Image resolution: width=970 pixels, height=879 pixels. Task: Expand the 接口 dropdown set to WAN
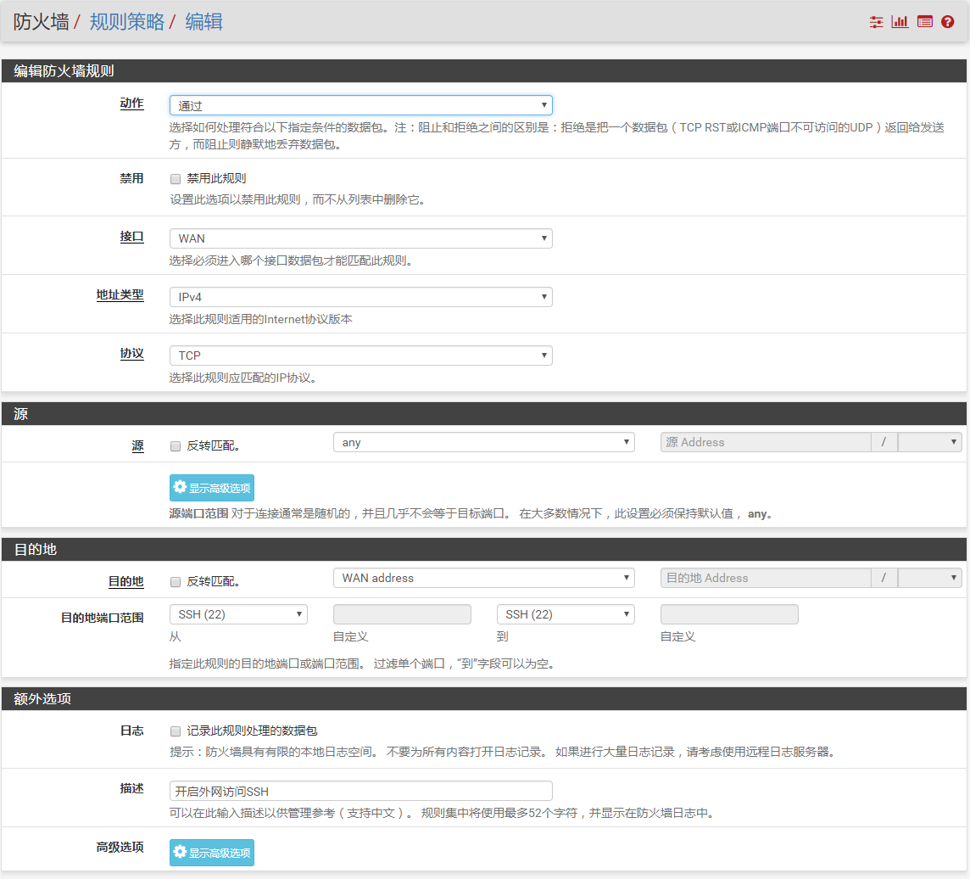click(x=360, y=238)
